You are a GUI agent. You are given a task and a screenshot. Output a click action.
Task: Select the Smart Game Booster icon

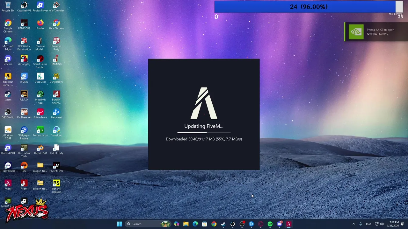(x=40, y=62)
